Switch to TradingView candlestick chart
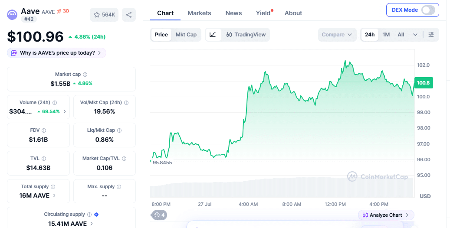The height and width of the screenshot is (228, 450). [246, 35]
